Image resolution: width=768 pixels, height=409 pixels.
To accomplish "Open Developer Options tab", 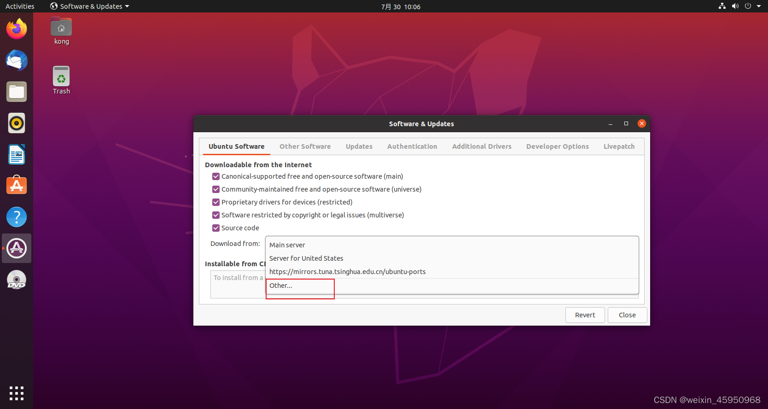I will 558,146.
